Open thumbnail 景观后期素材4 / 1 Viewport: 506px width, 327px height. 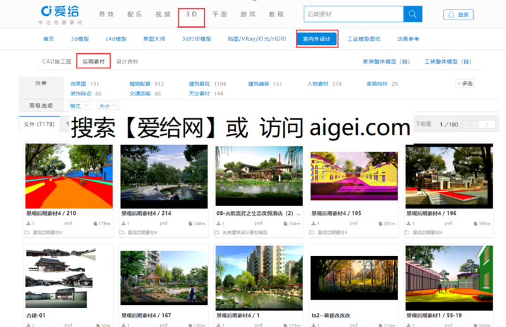[259, 278]
